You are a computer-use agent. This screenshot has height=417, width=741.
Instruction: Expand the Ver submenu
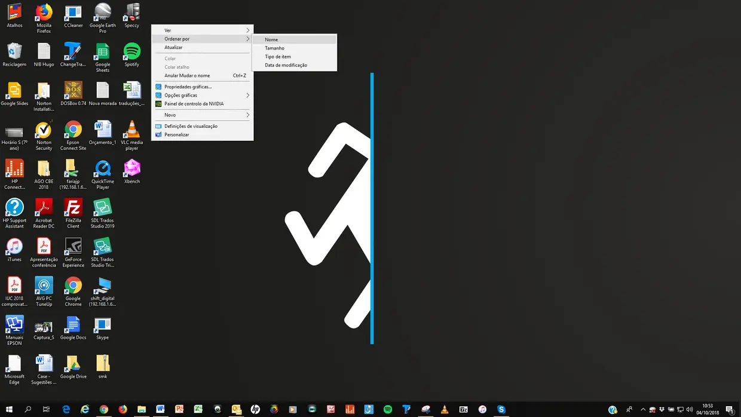click(202, 30)
